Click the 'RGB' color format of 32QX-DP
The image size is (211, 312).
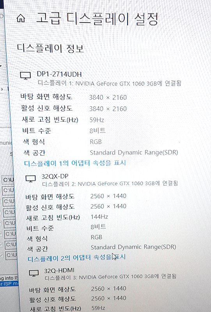(x=97, y=237)
